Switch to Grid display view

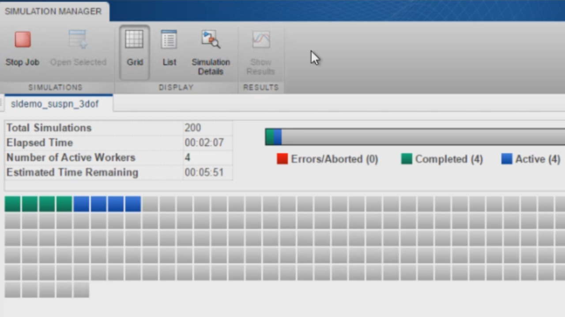pyautogui.click(x=134, y=40)
